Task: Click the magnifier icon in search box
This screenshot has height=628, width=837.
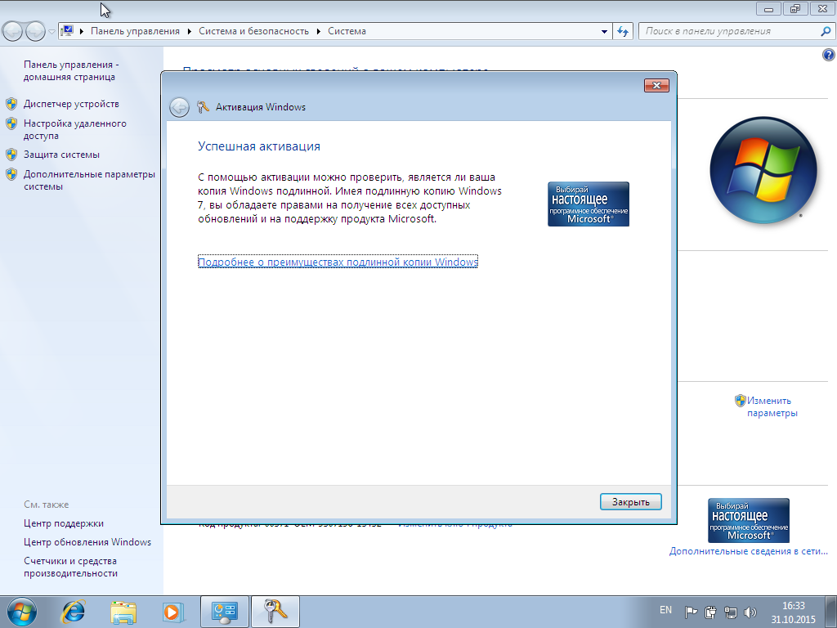Action: (826, 31)
